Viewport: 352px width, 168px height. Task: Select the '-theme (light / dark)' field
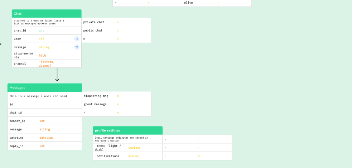pos(108,148)
